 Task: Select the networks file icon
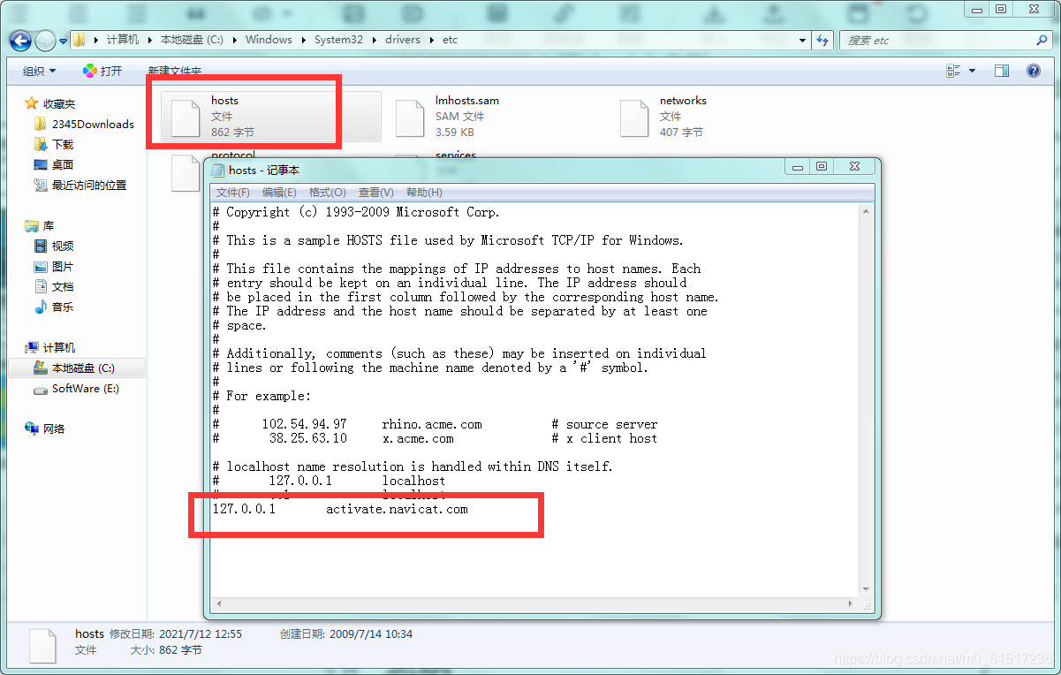pyautogui.click(x=634, y=118)
